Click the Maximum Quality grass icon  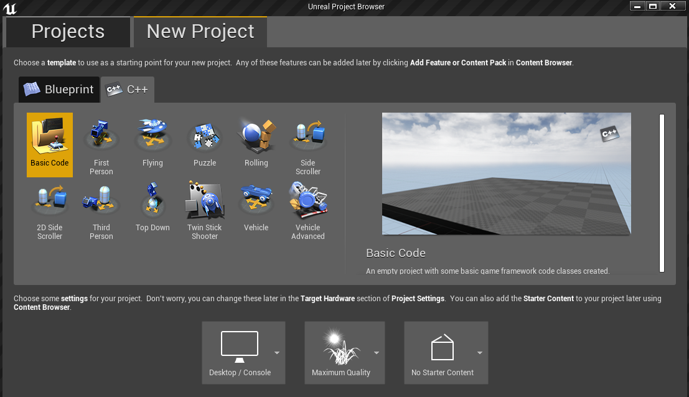[x=341, y=347]
